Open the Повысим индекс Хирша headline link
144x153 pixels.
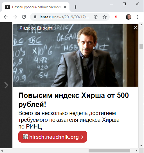pyautogui.click(x=74, y=100)
